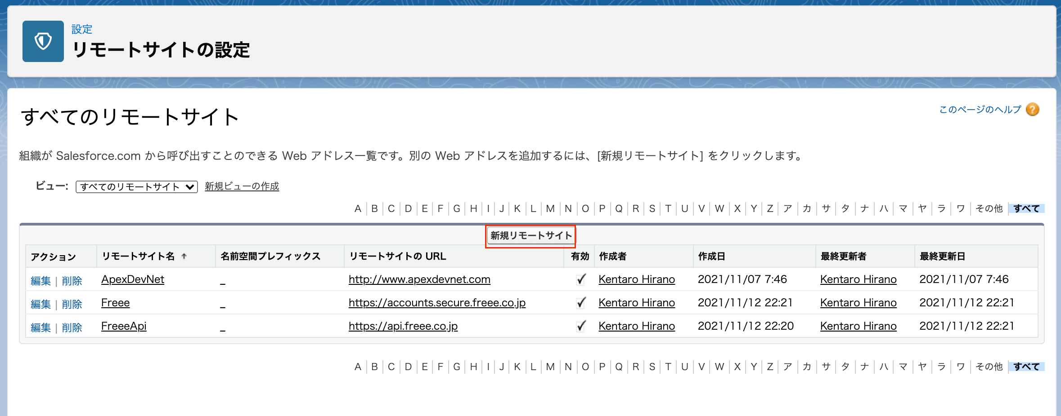Open the https://accounts.secure.freee.co.jp URL link
This screenshot has height=416, width=1061.
[437, 303]
